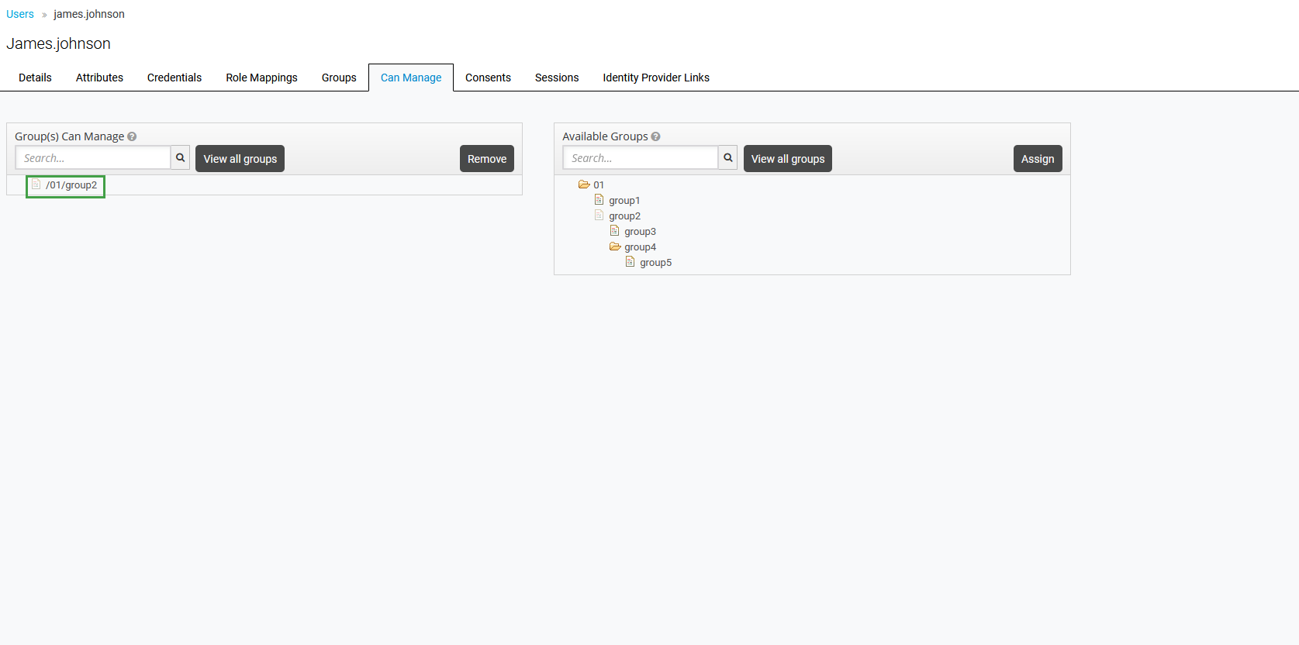Collapse the 01 folder in Available Groups
The image size is (1299, 645).
(x=584, y=185)
